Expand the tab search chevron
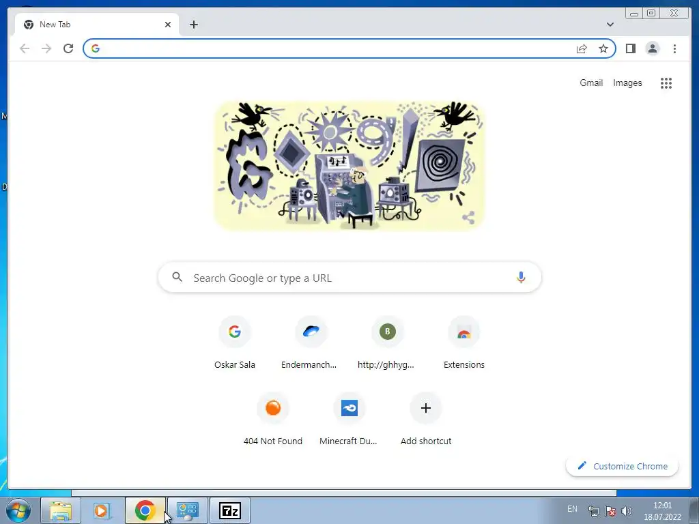 pyautogui.click(x=610, y=25)
